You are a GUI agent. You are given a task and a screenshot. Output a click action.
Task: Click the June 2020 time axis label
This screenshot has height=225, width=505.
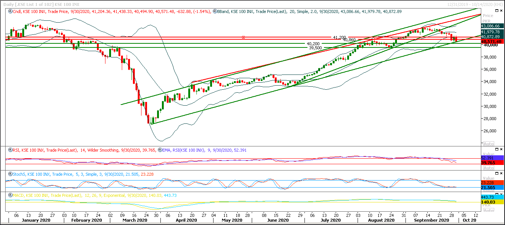click(x=277, y=220)
